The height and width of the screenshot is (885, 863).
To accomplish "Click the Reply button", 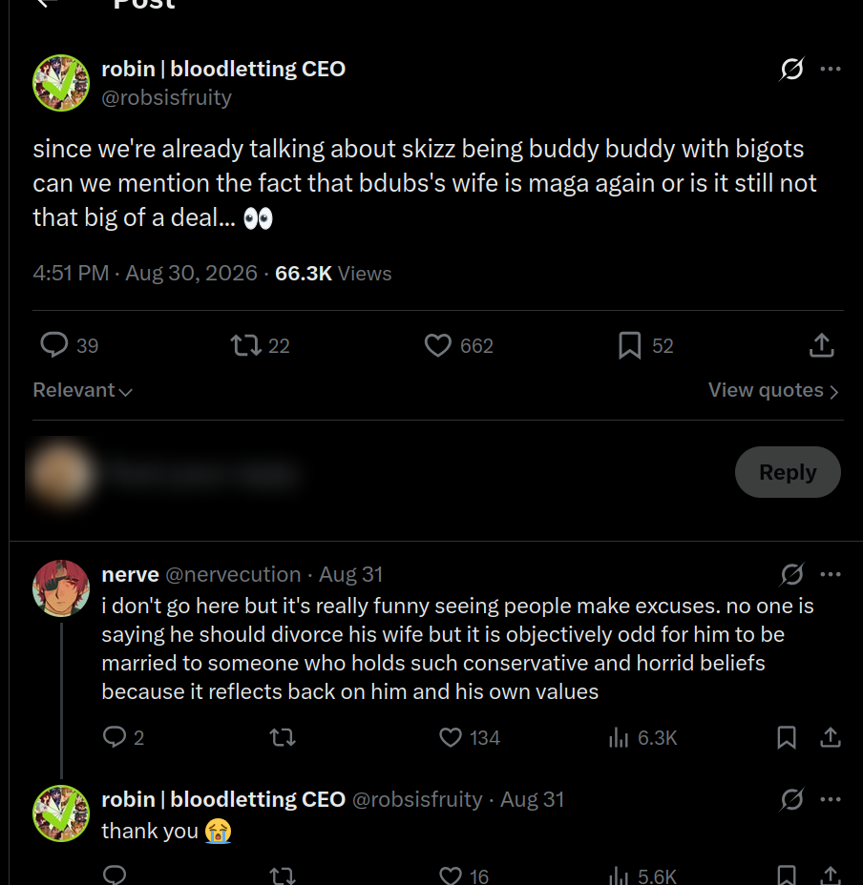I will click(788, 472).
